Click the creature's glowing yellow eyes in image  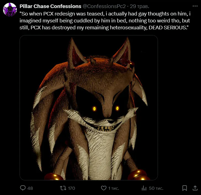[106, 108]
